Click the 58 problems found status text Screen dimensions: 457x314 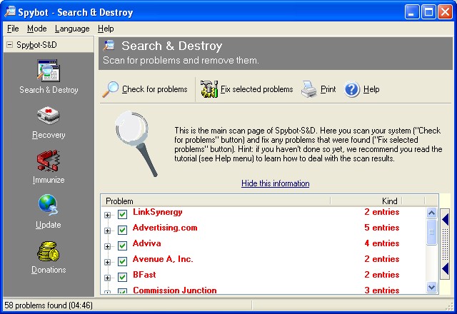tap(49, 305)
